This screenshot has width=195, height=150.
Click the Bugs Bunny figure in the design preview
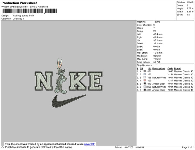click(x=60, y=76)
